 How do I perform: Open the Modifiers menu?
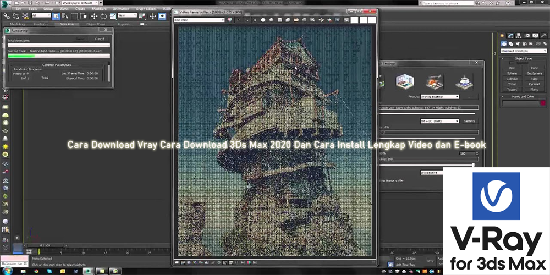tap(99, 9)
